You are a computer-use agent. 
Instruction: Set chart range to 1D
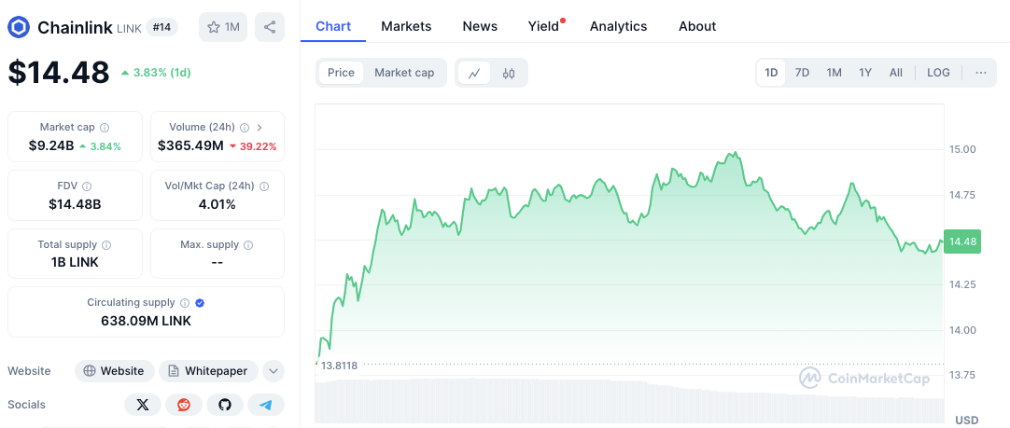tap(771, 73)
